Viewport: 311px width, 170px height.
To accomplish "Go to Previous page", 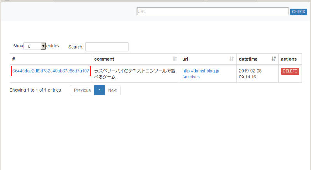I will 82,90.
